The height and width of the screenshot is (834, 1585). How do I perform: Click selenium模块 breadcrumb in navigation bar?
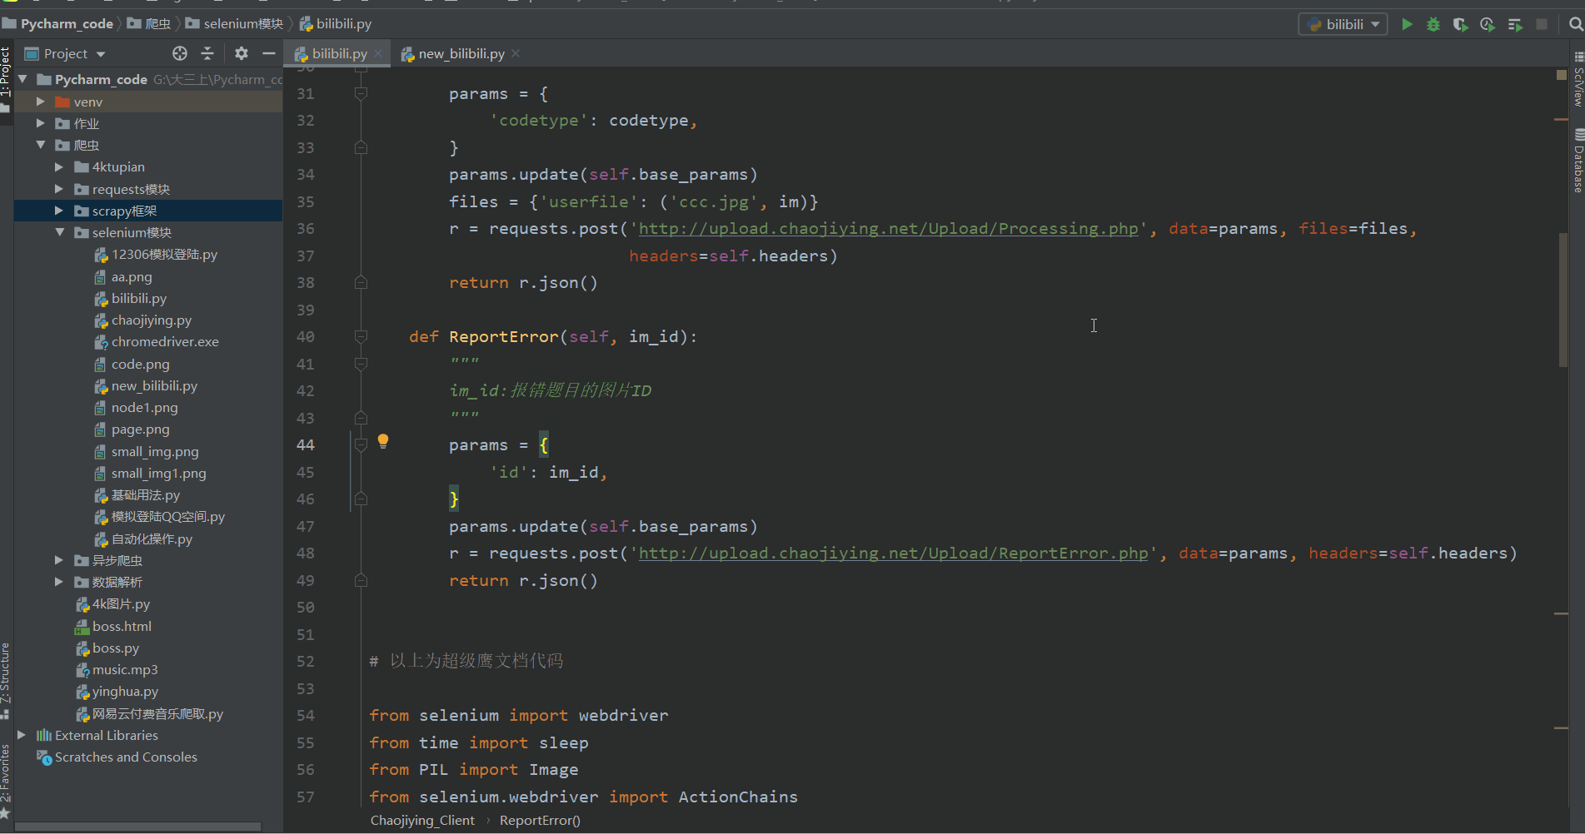tap(234, 23)
